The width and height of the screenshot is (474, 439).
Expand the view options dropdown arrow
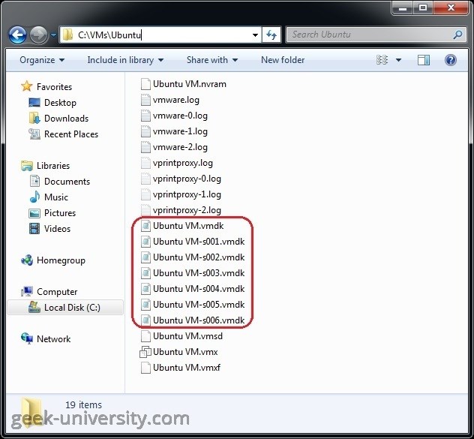click(398, 60)
